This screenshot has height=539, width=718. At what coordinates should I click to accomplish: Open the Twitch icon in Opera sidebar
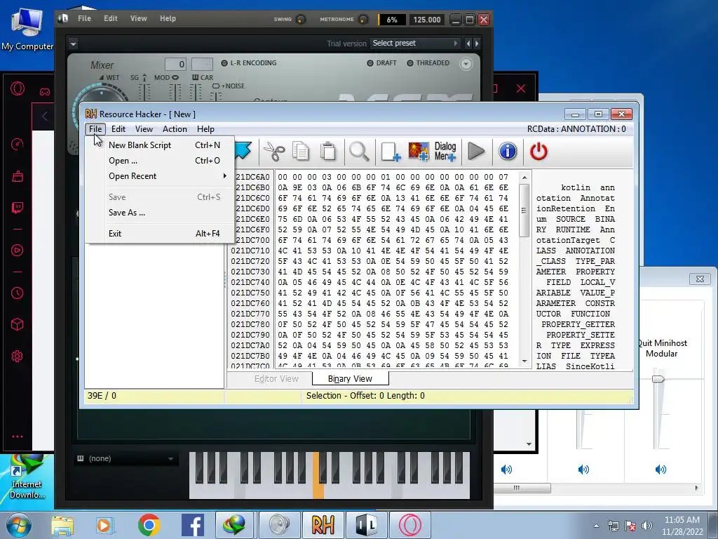coord(18,208)
